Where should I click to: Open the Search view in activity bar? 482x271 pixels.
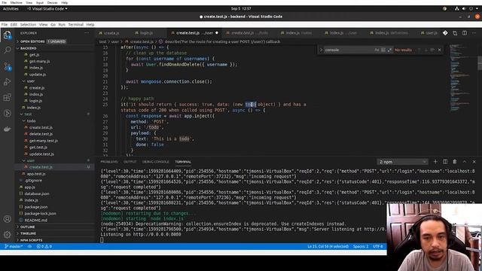[x=8, y=50]
